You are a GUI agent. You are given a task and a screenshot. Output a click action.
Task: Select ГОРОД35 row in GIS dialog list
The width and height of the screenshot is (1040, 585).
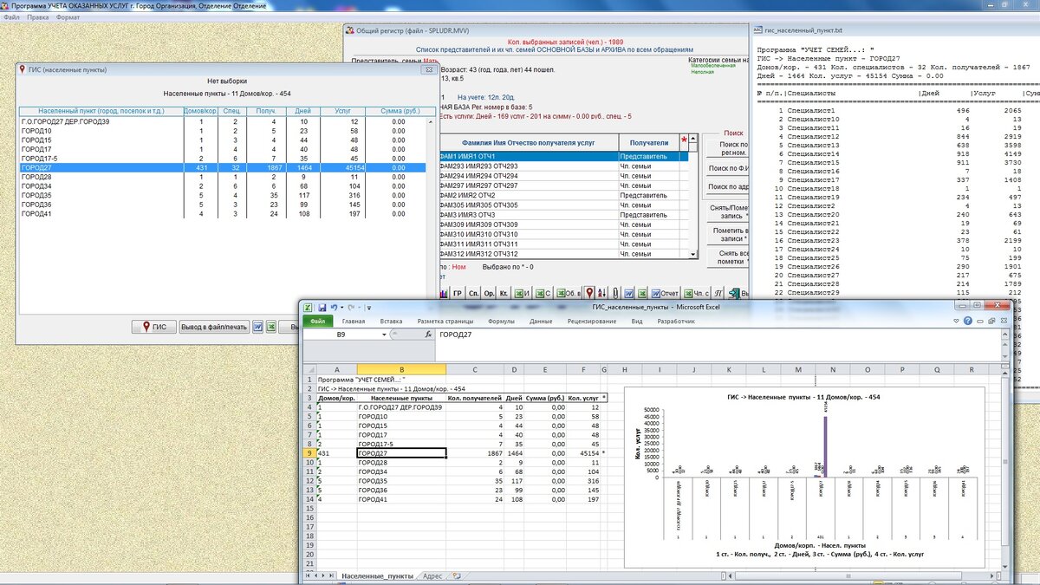(222, 196)
